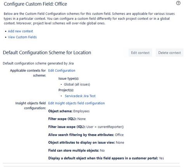Viewport: 187px width, 168px height.
Task: Click Object attributes to display on issue view label
Action: pos(81,143)
